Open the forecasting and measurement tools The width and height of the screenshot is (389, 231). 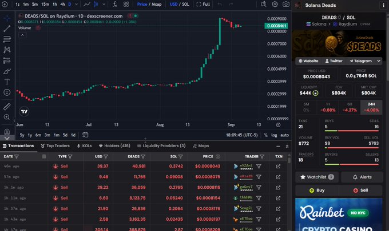pyautogui.click(x=7, y=60)
